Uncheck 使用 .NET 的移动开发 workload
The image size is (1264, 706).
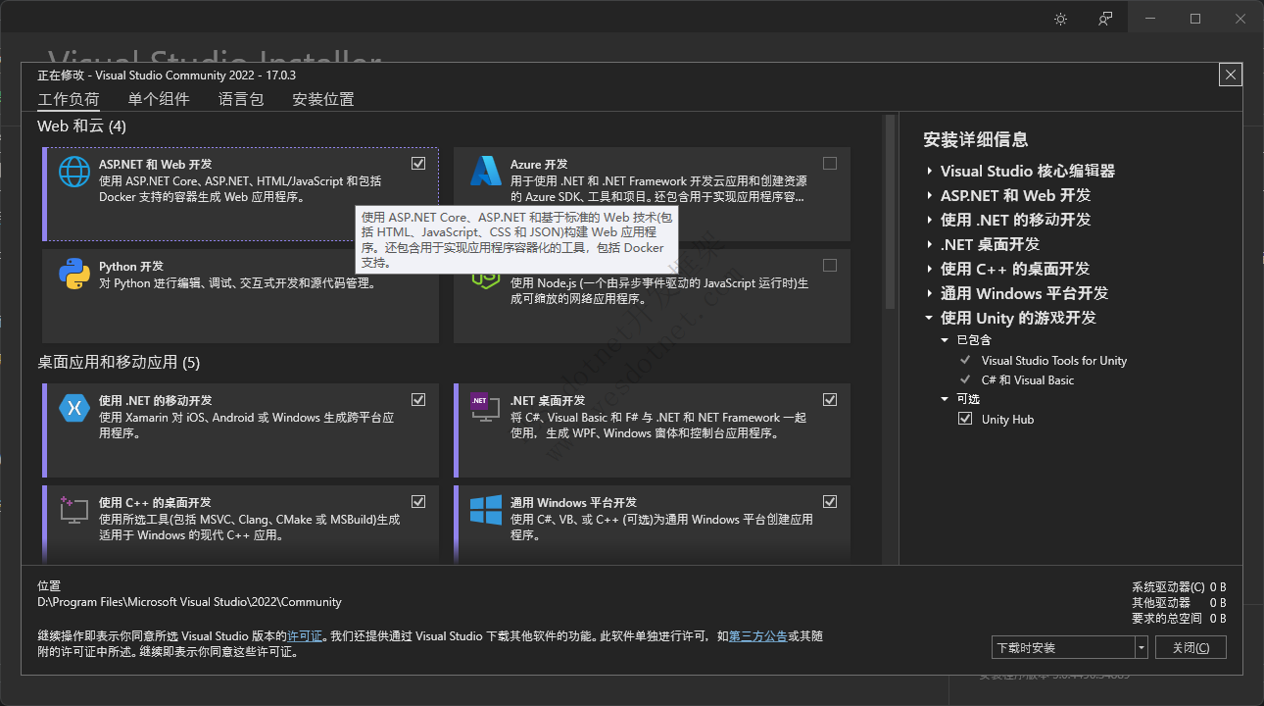click(x=418, y=399)
